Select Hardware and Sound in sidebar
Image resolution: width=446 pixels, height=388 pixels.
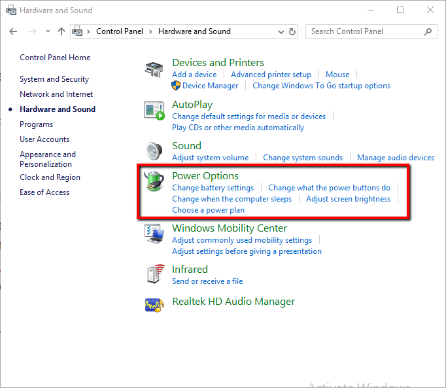[x=58, y=109]
